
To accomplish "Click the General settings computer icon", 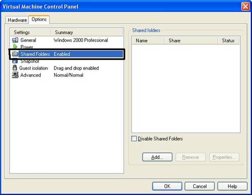I will coord(15,40).
